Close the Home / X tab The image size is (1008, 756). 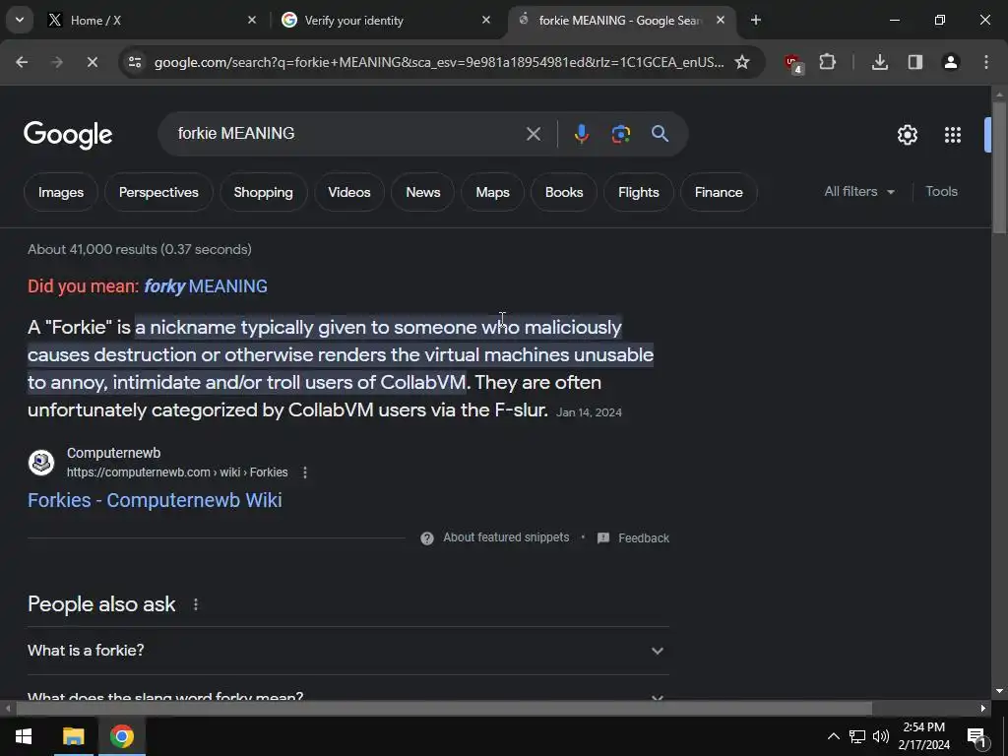tap(252, 20)
